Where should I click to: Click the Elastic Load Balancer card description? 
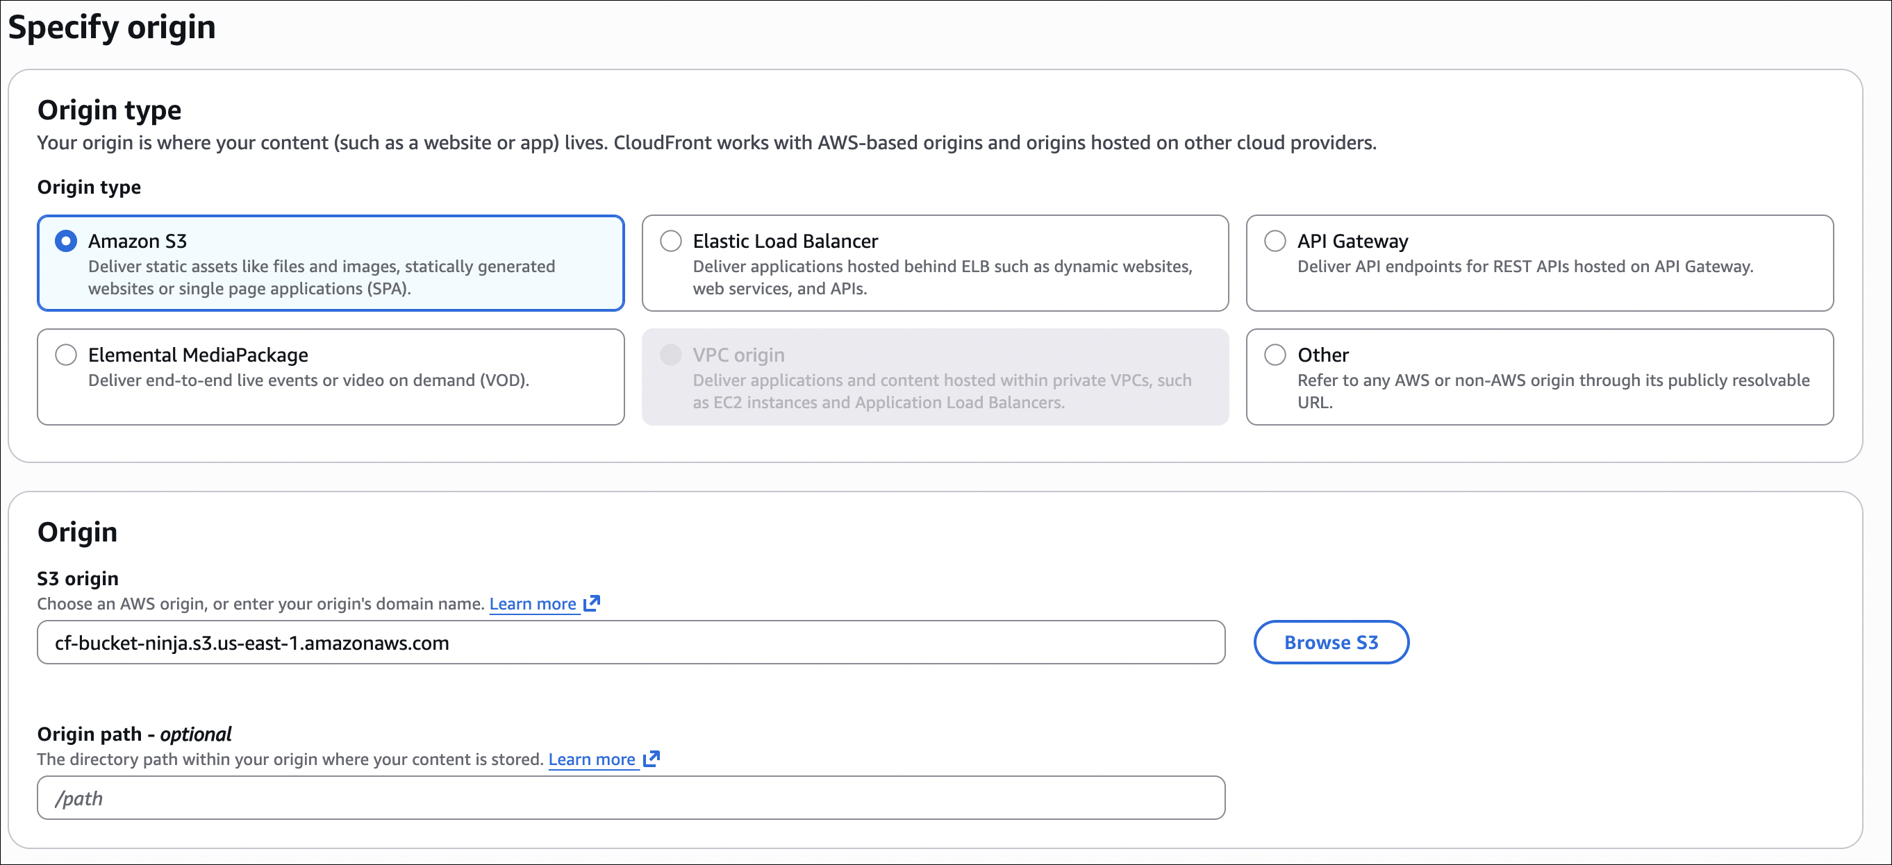tap(942, 278)
